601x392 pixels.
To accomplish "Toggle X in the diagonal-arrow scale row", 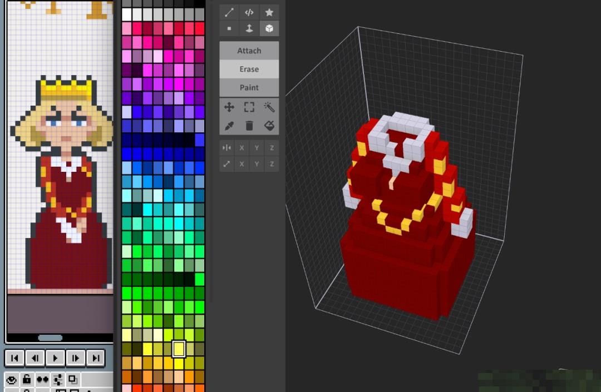I will pyautogui.click(x=242, y=164).
